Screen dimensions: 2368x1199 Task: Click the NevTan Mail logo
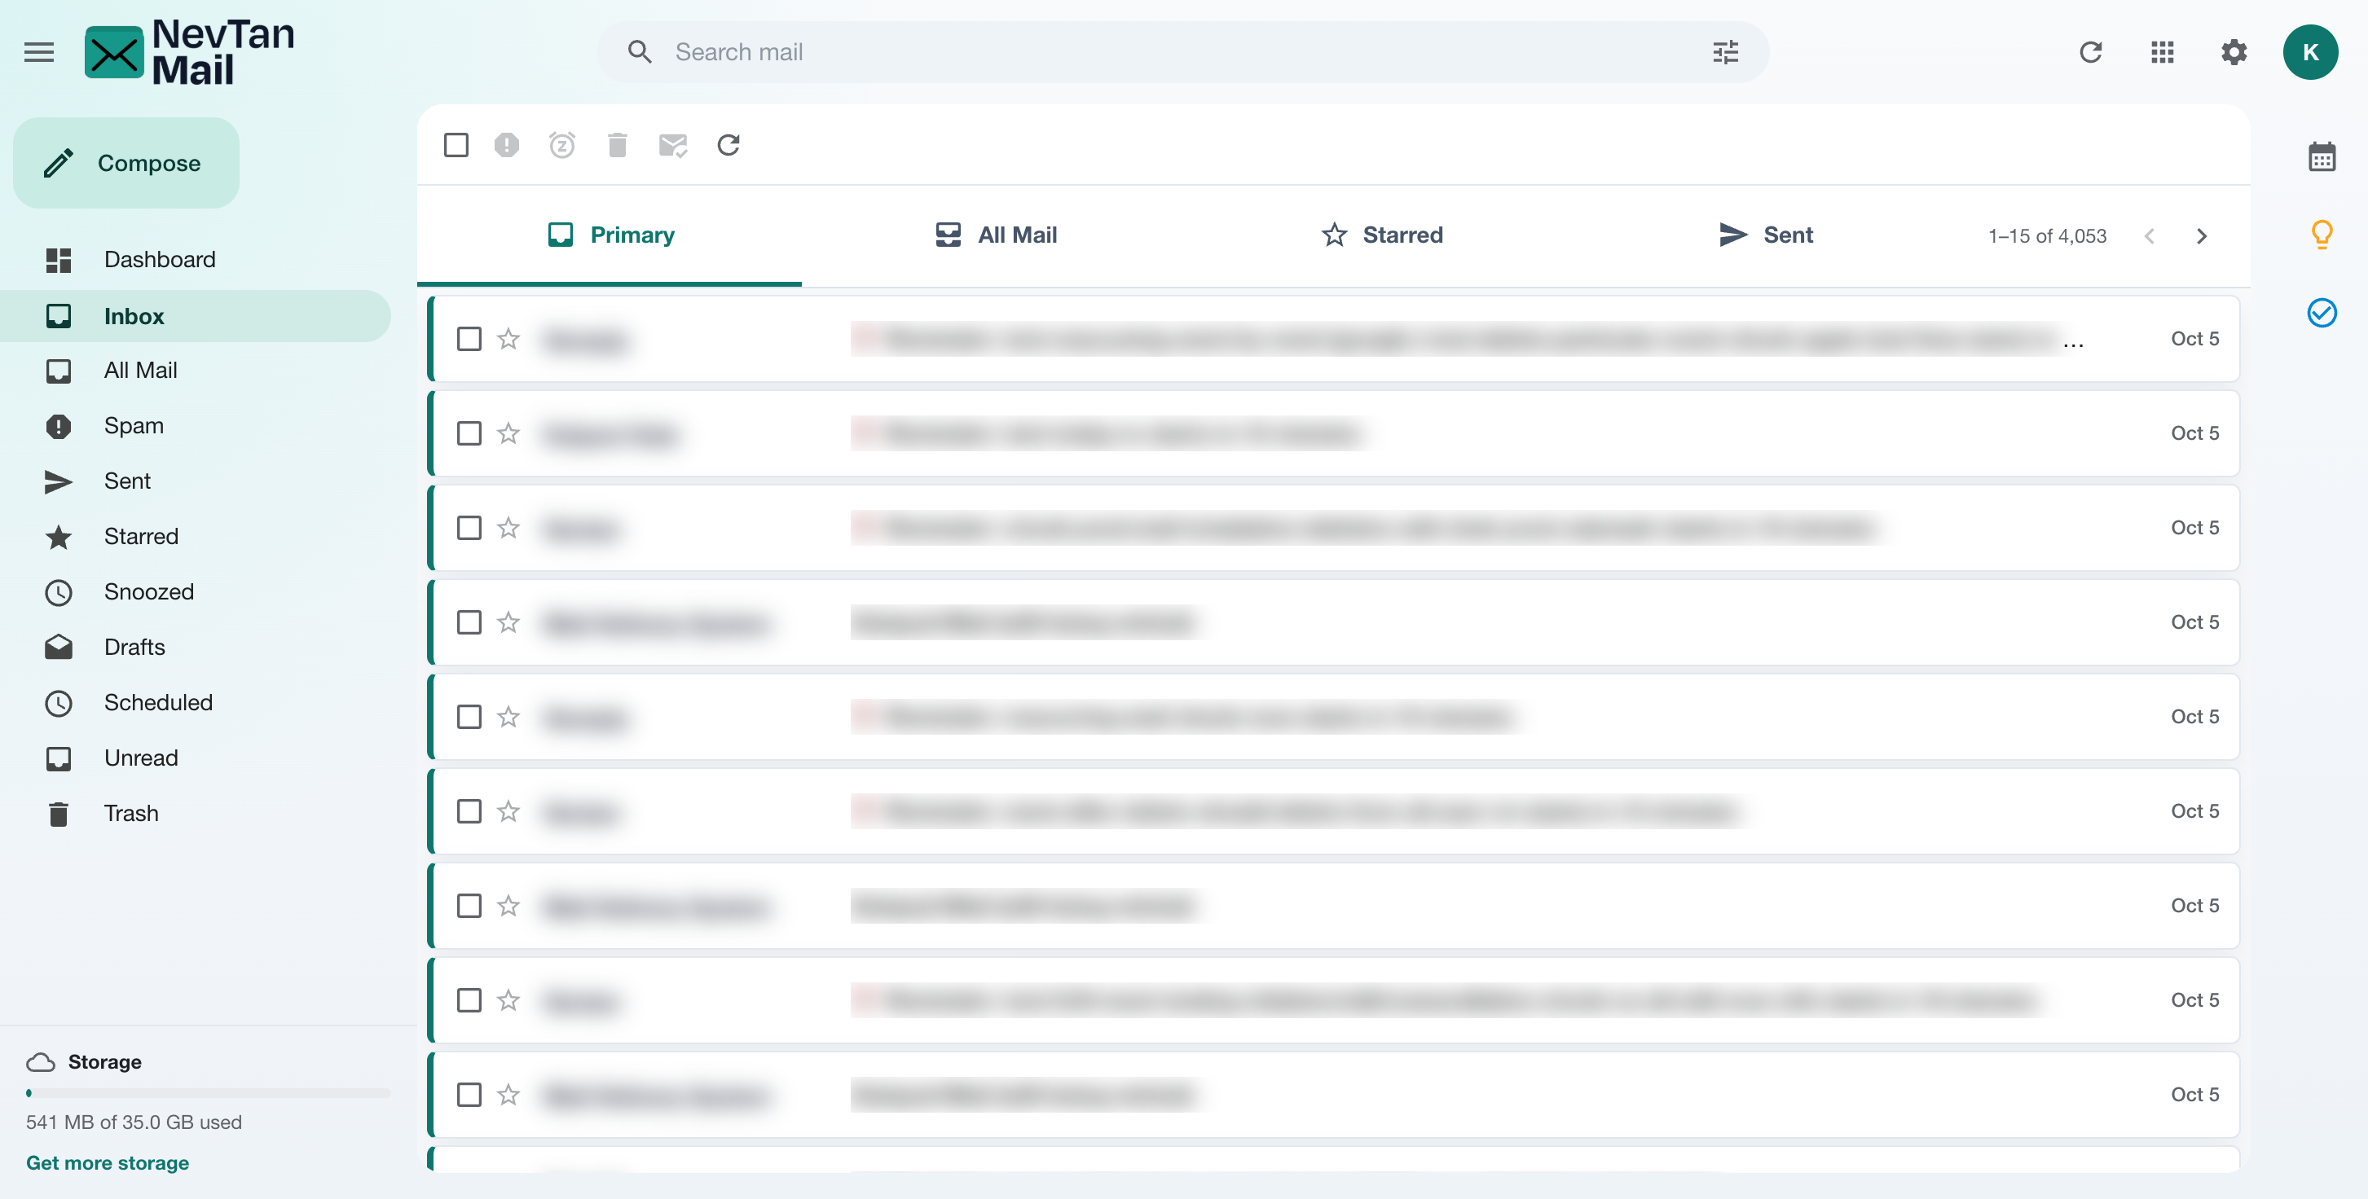(189, 52)
